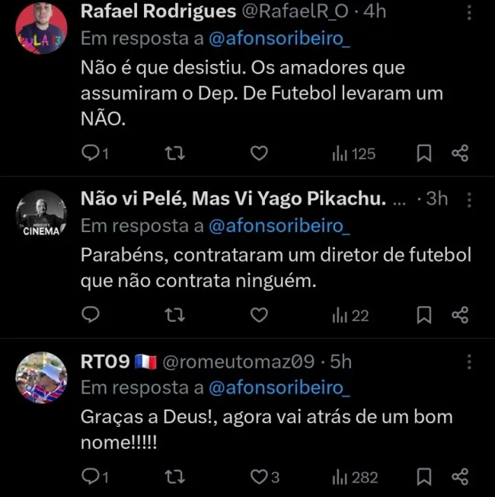Open more options for RT09's tweet

[469, 362]
